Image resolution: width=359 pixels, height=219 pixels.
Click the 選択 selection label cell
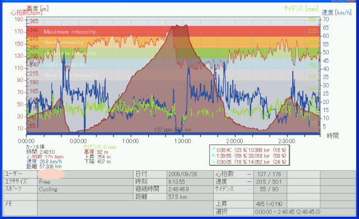[x=233, y=212]
